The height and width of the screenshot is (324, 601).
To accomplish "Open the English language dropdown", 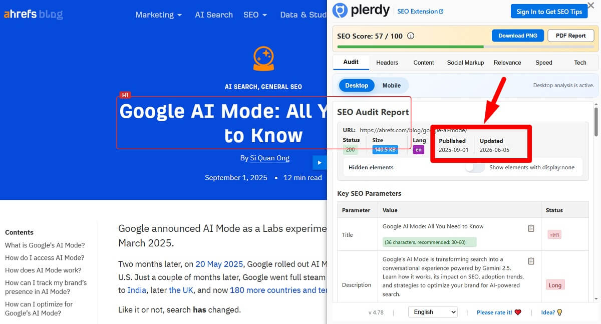I will [x=433, y=312].
